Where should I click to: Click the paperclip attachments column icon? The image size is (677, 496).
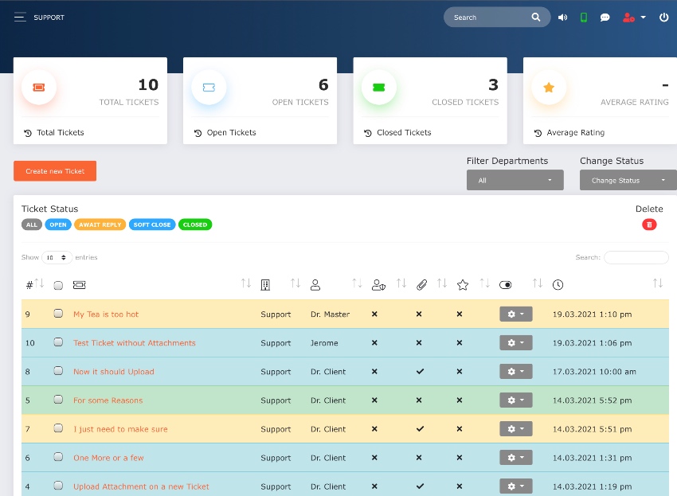click(422, 284)
